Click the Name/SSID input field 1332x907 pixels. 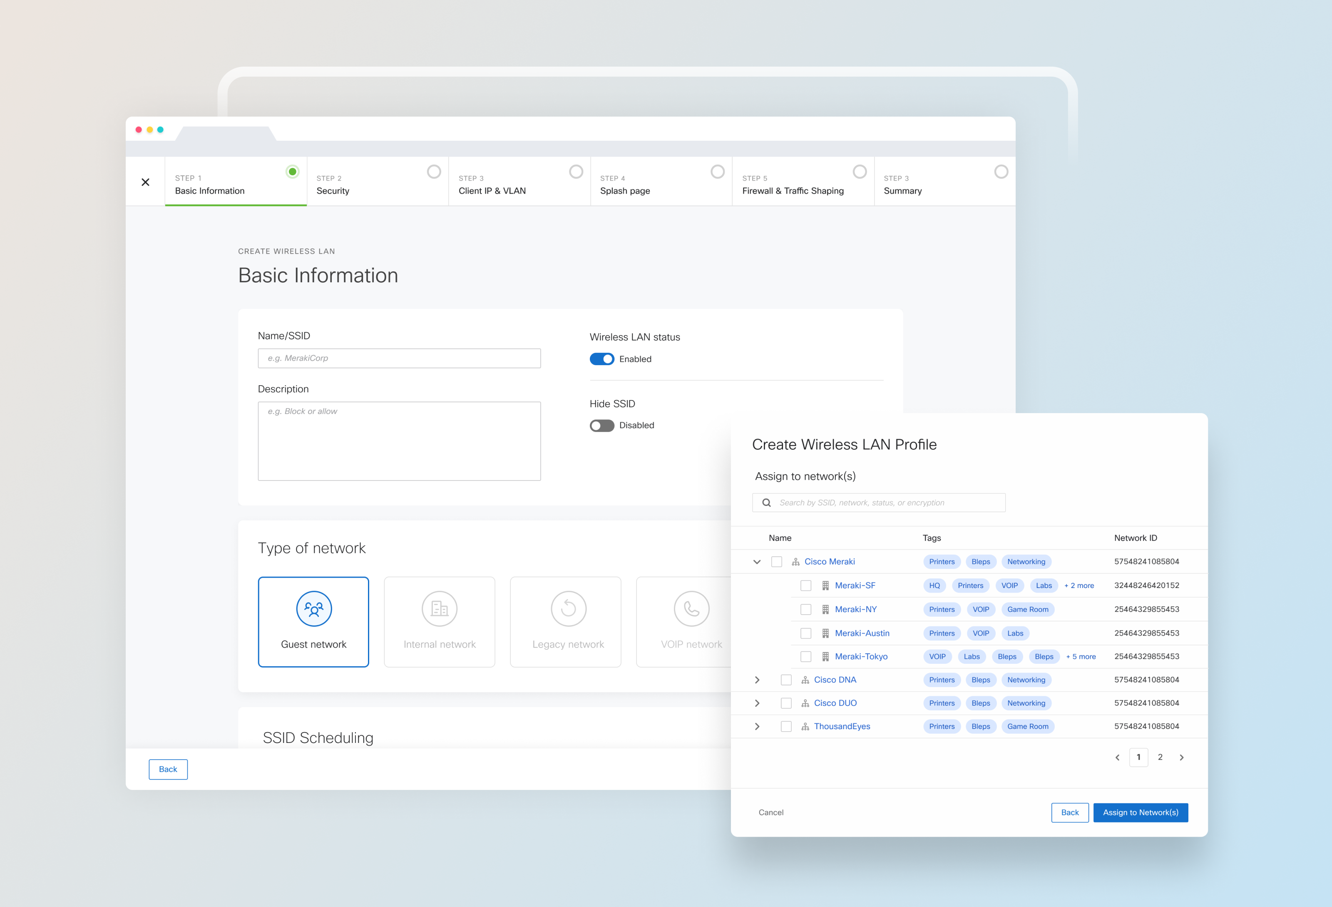[x=399, y=358]
